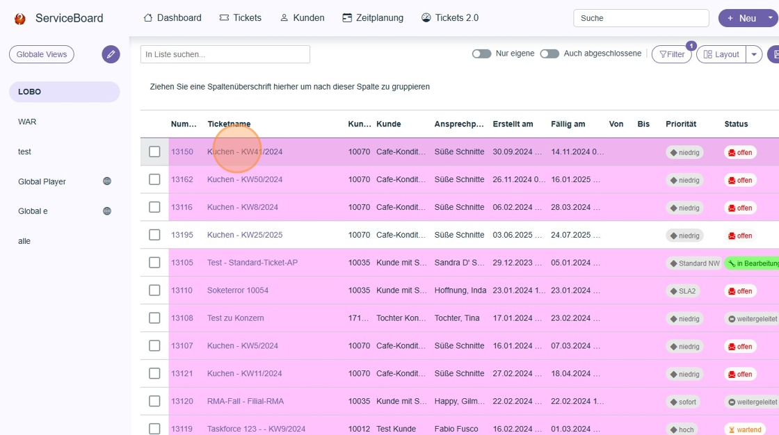Check the box for ticket 13150
Image resolution: width=779 pixels, height=435 pixels.
(x=154, y=151)
